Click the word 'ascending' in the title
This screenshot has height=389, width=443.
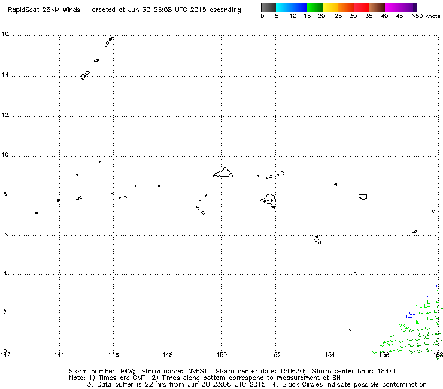coord(225,10)
